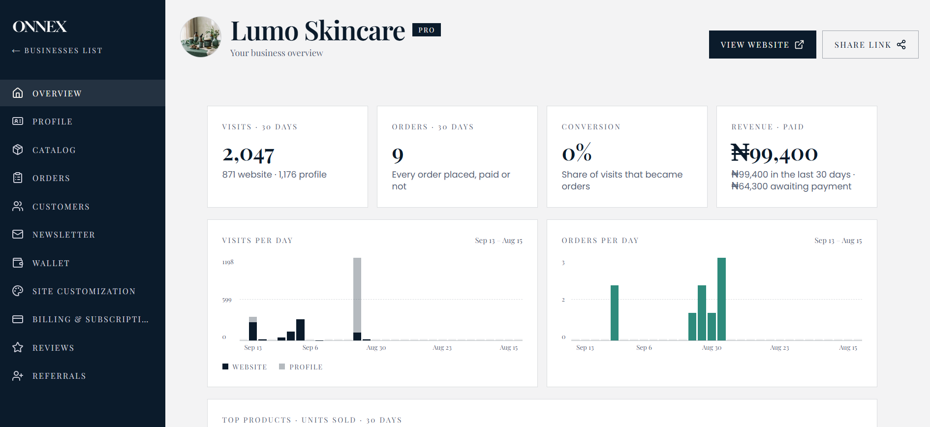The width and height of the screenshot is (930, 427).
Task: Click the share icon on Share Link
Action: 901,44
